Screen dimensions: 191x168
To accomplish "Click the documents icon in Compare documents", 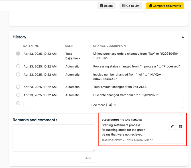I will pyautogui.click(x=150, y=6).
